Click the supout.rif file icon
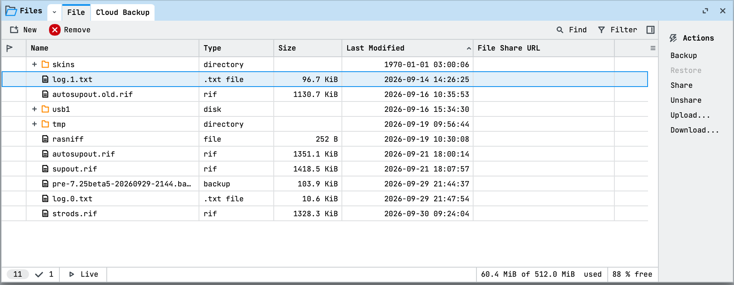The height and width of the screenshot is (285, 734). coord(45,169)
